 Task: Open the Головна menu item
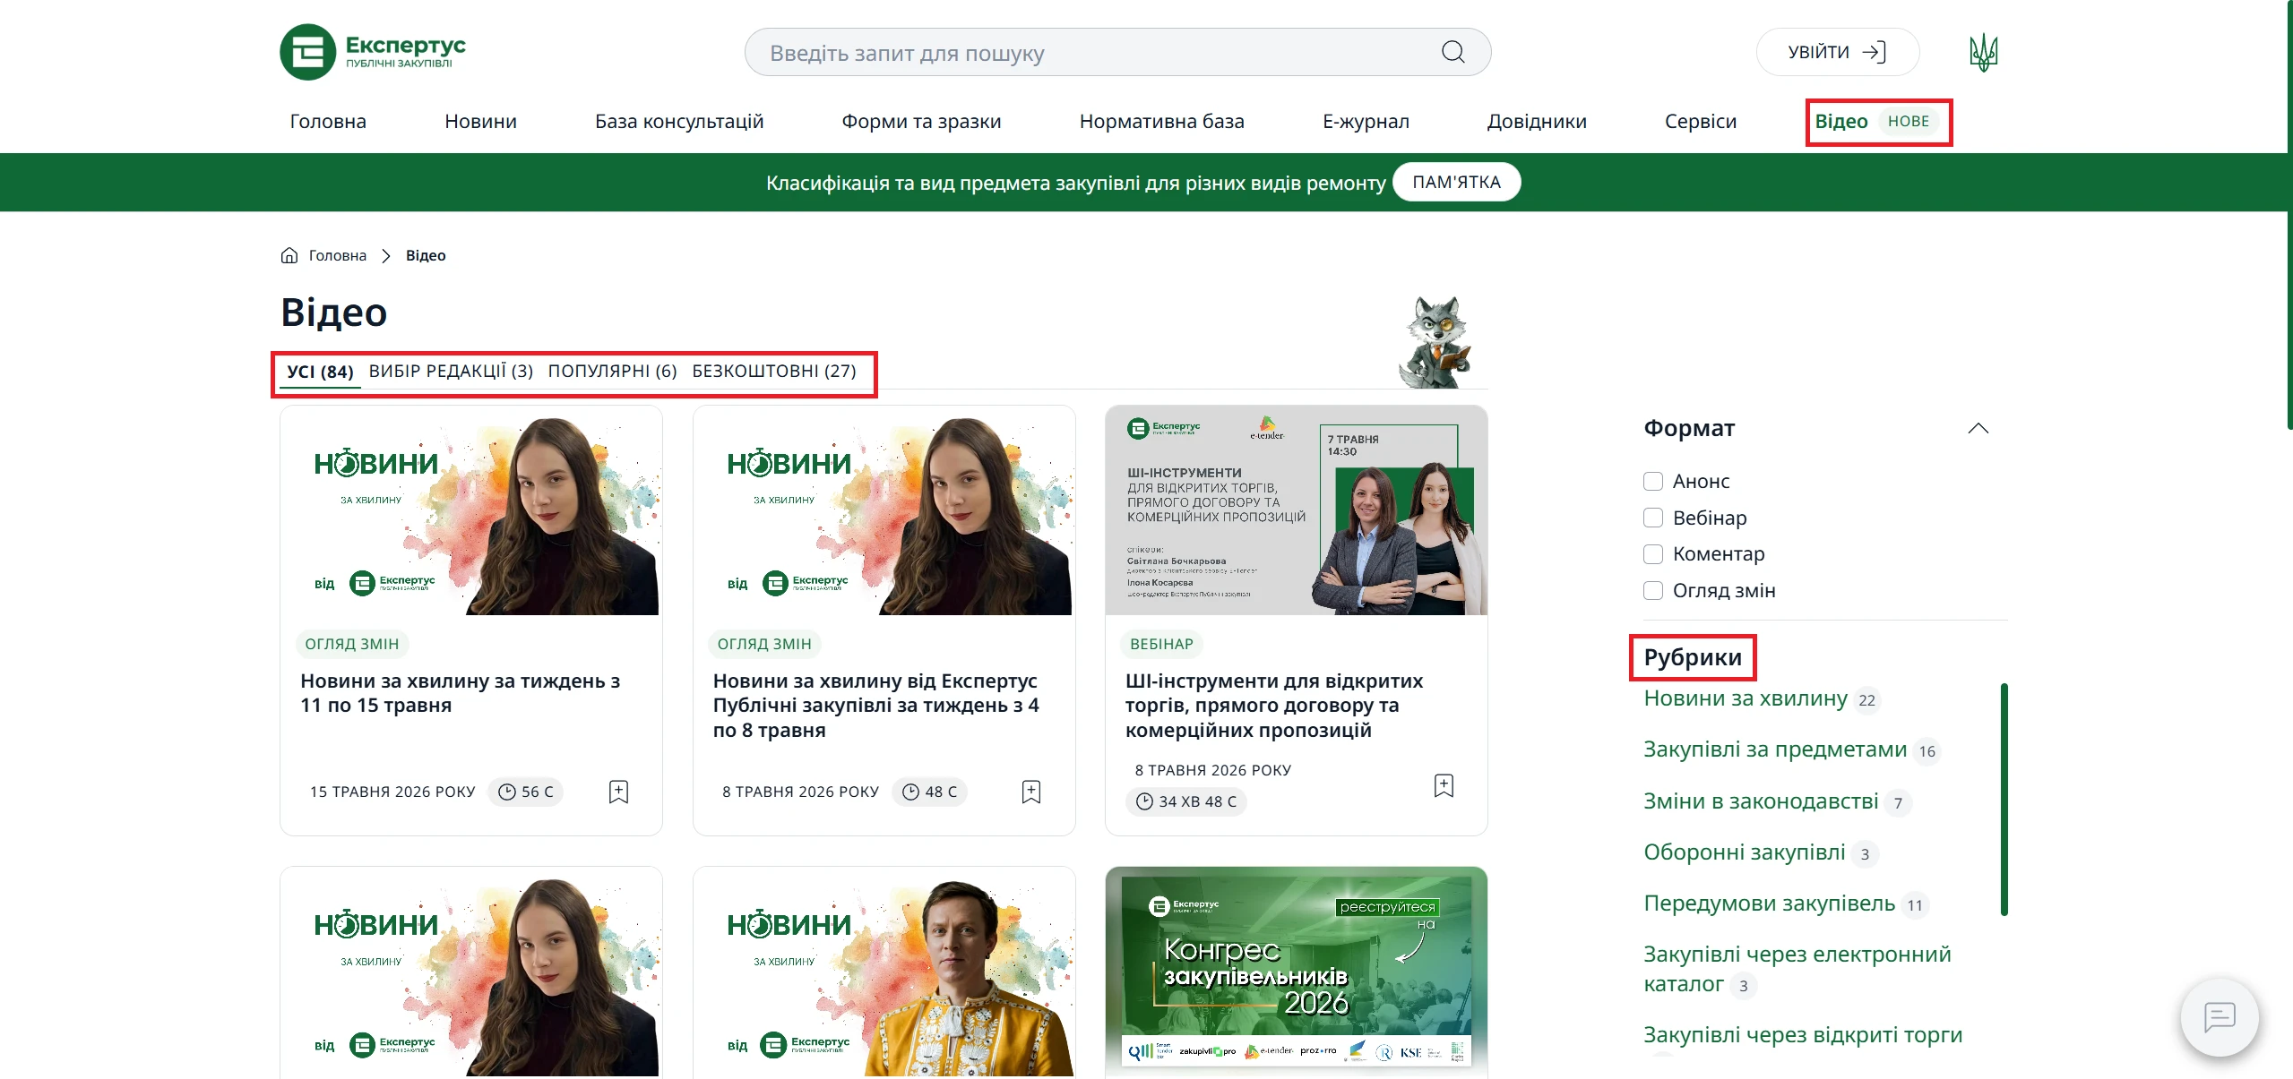click(328, 121)
